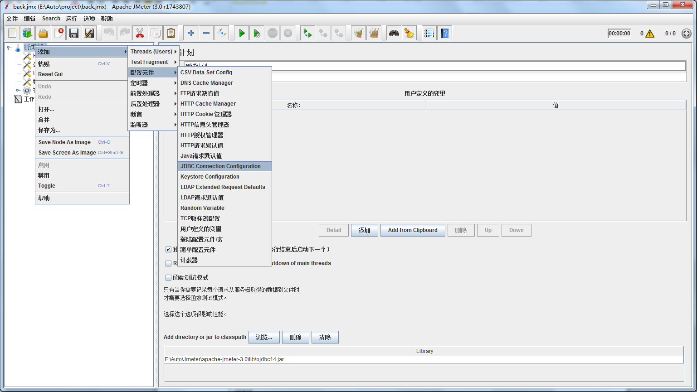Image resolution: width=697 pixels, height=392 pixels.
Task: Enable the 函数测试模式 checkbox
Action: coord(168,277)
